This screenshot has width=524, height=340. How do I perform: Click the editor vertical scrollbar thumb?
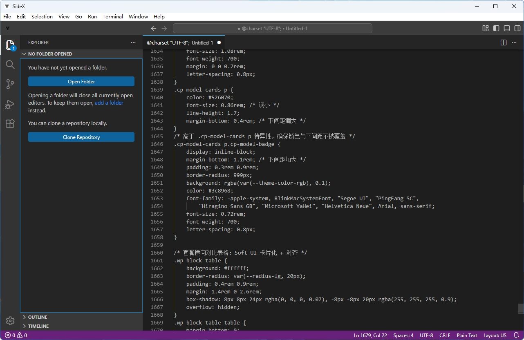tap(521, 308)
